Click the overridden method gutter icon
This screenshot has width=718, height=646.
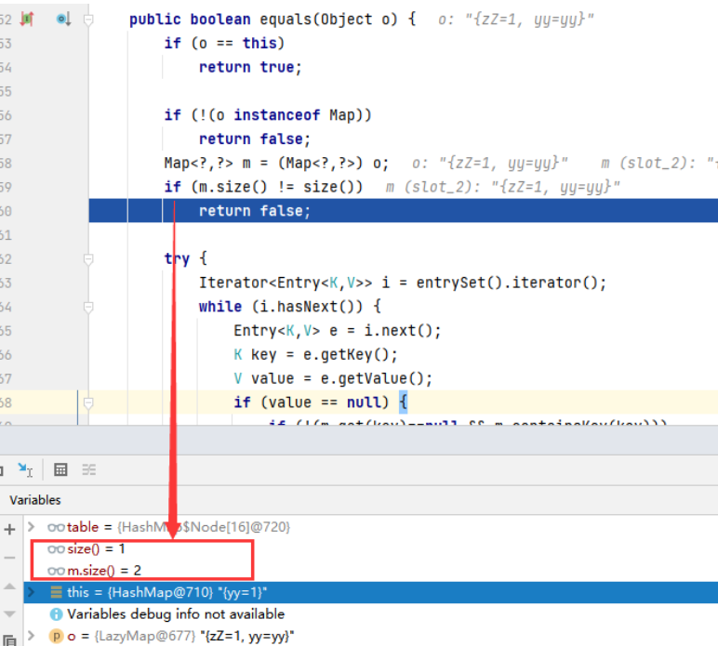point(63,19)
